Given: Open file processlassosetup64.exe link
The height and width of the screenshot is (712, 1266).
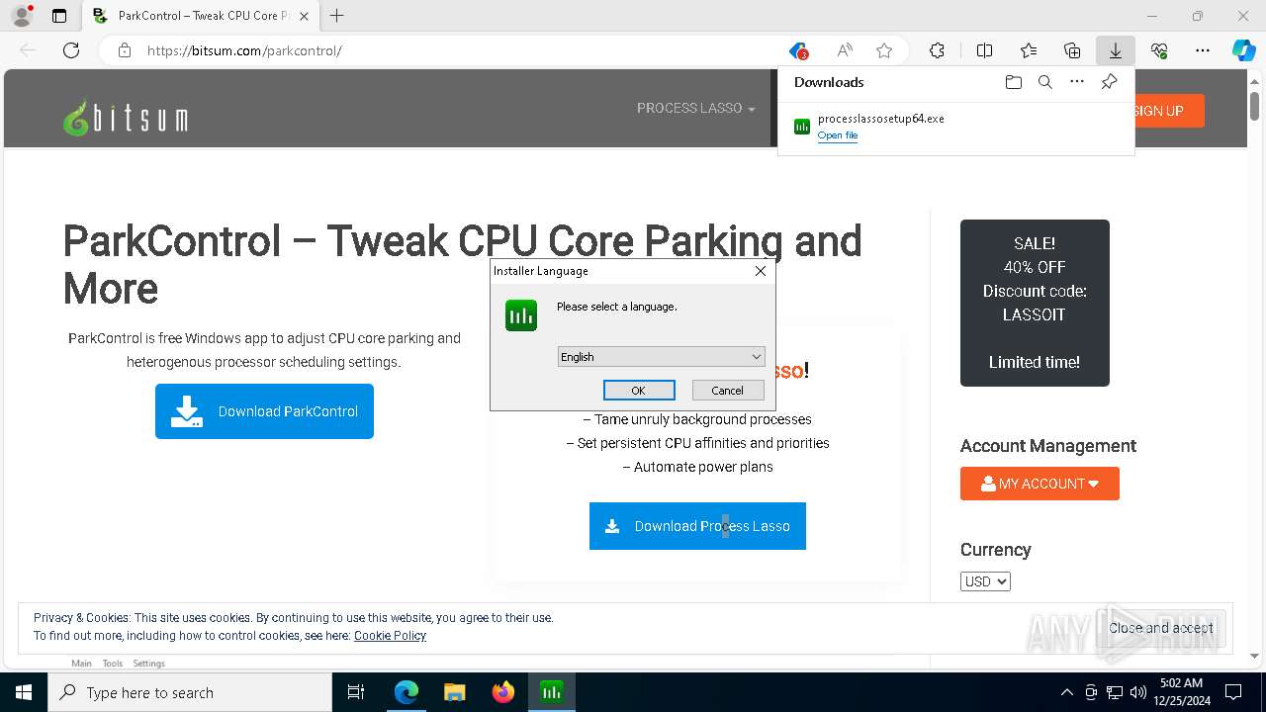Looking at the screenshot, I should click(838, 135).
